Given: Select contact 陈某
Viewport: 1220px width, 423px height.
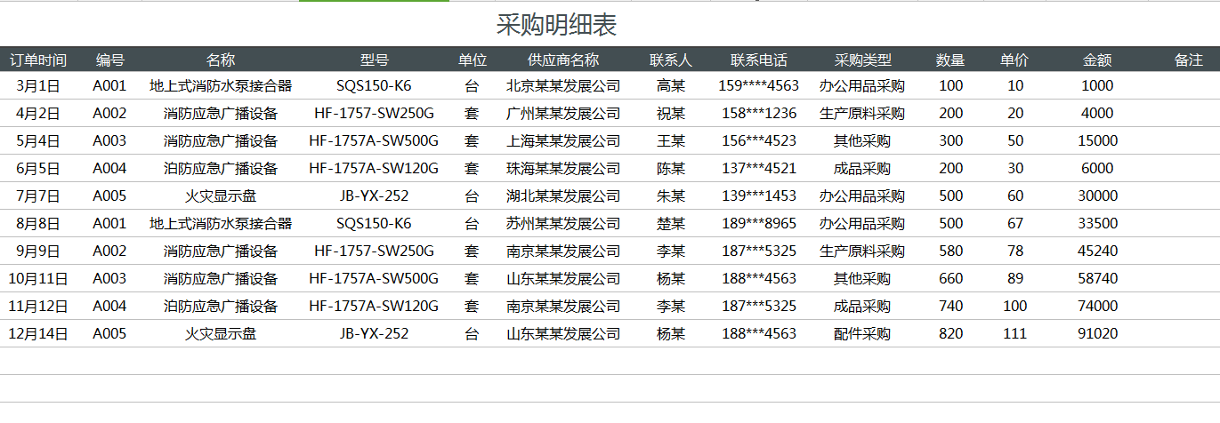Looking at the screenshot, I should tap(671, 169).
